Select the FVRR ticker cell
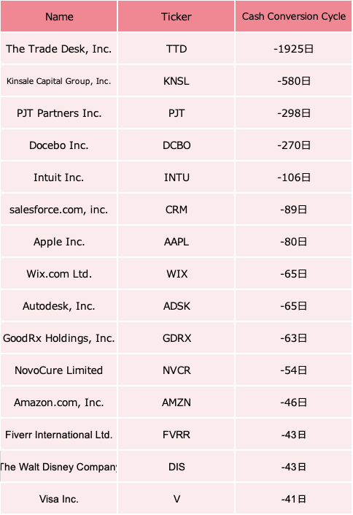 (176, 435)
